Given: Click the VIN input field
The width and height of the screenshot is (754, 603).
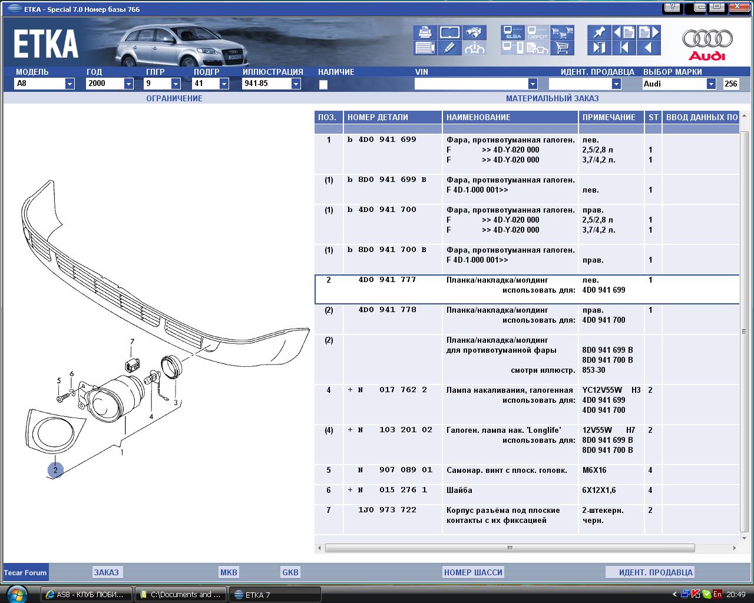Looking at the screenshot, I should [x=471, y=84].
